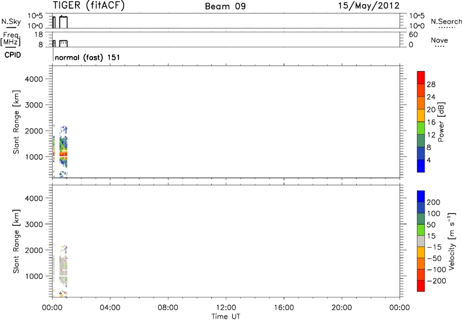The image size is (462, 320).
Task: Click the red bottom swatch of Velocity colorbar
Action: click(421, 286)
